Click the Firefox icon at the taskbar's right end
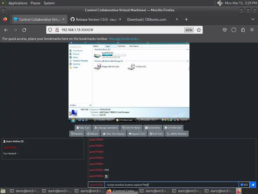The height and width of the screenshot is (194, 258). click(x=239, y=191)
